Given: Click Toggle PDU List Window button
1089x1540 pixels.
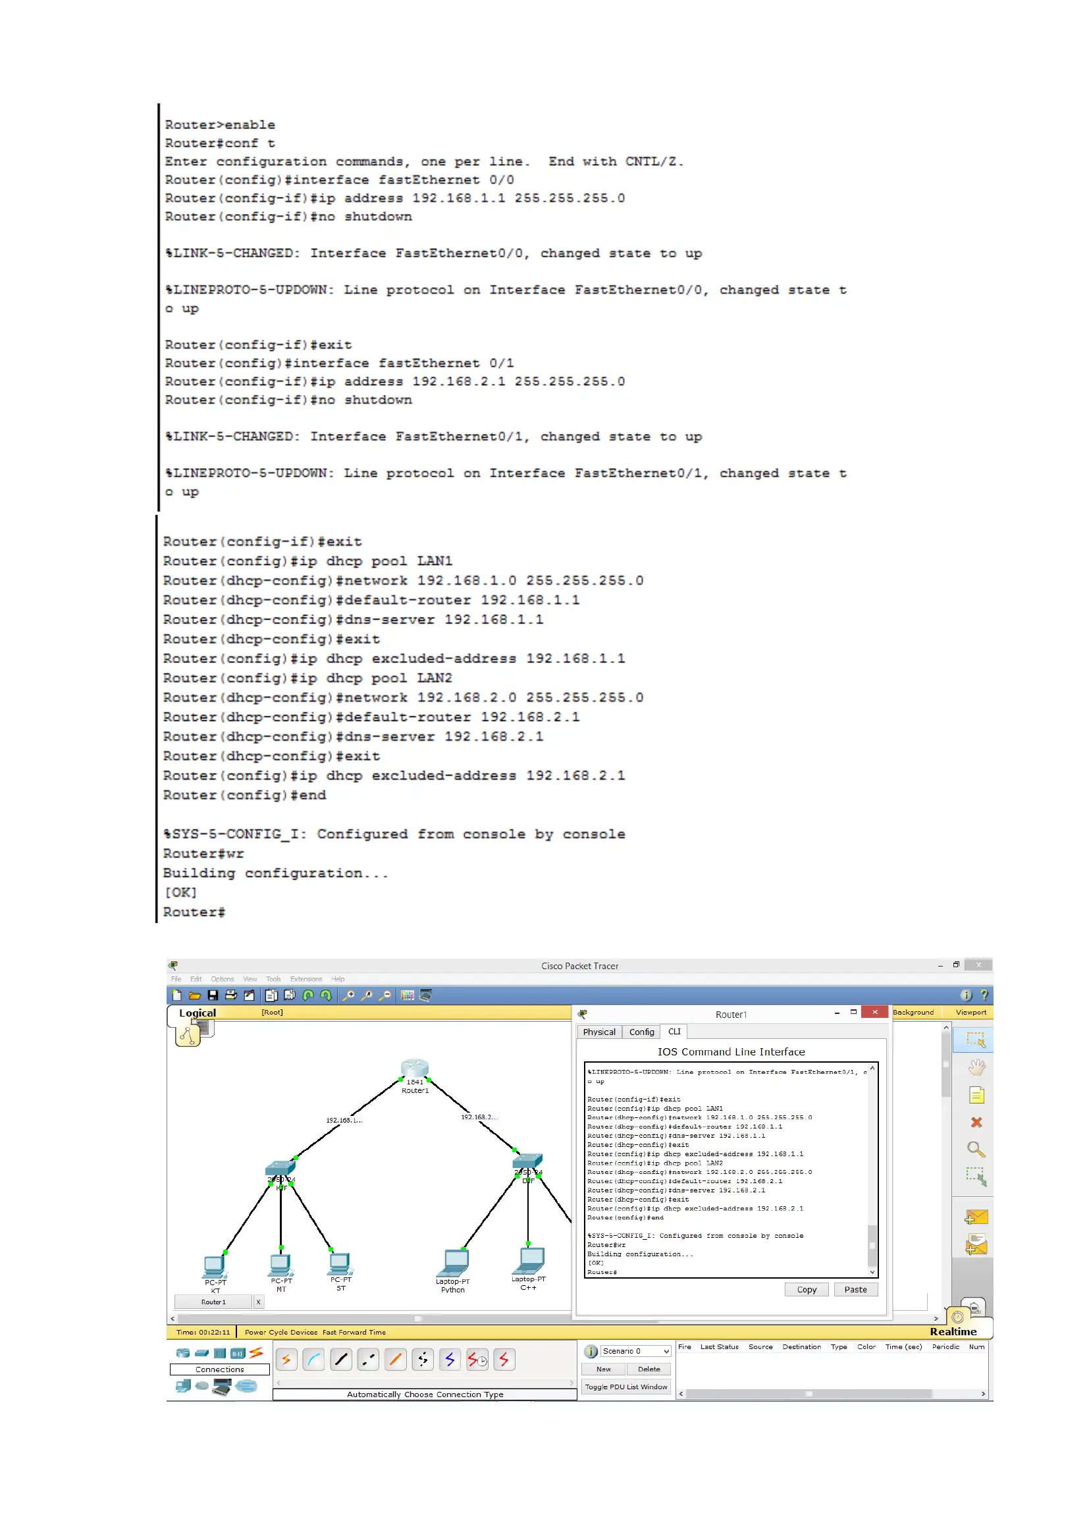Looking at the screenshot, I should [x=626, y=1387].
